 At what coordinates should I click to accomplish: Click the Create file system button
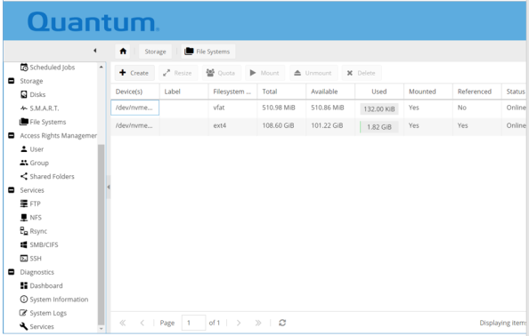(x=134, y=73)
